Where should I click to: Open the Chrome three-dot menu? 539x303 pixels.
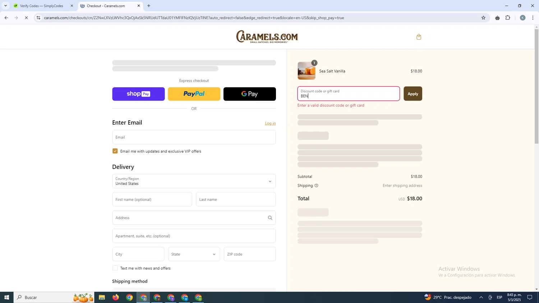[533, 18]
